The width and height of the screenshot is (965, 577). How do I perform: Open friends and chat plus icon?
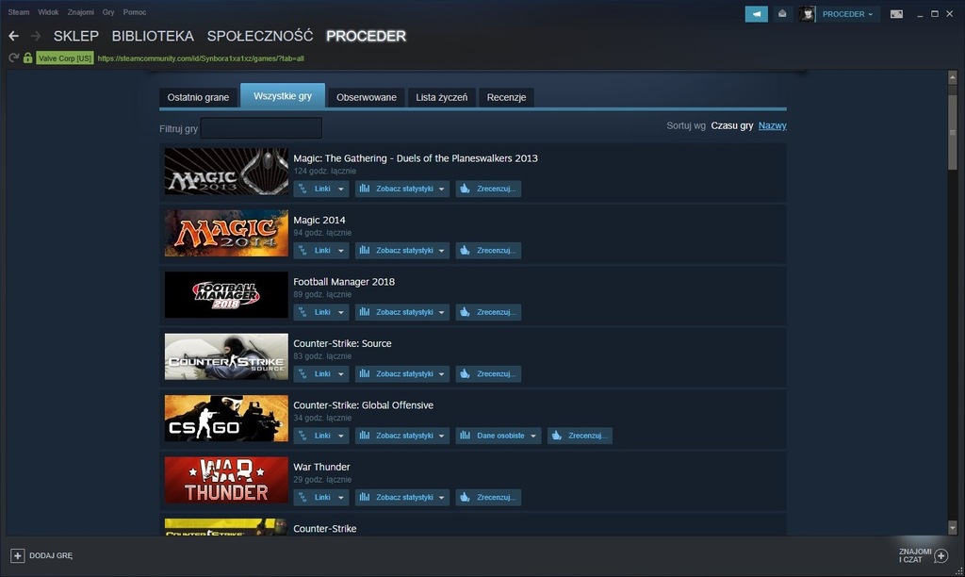[941, 556]
